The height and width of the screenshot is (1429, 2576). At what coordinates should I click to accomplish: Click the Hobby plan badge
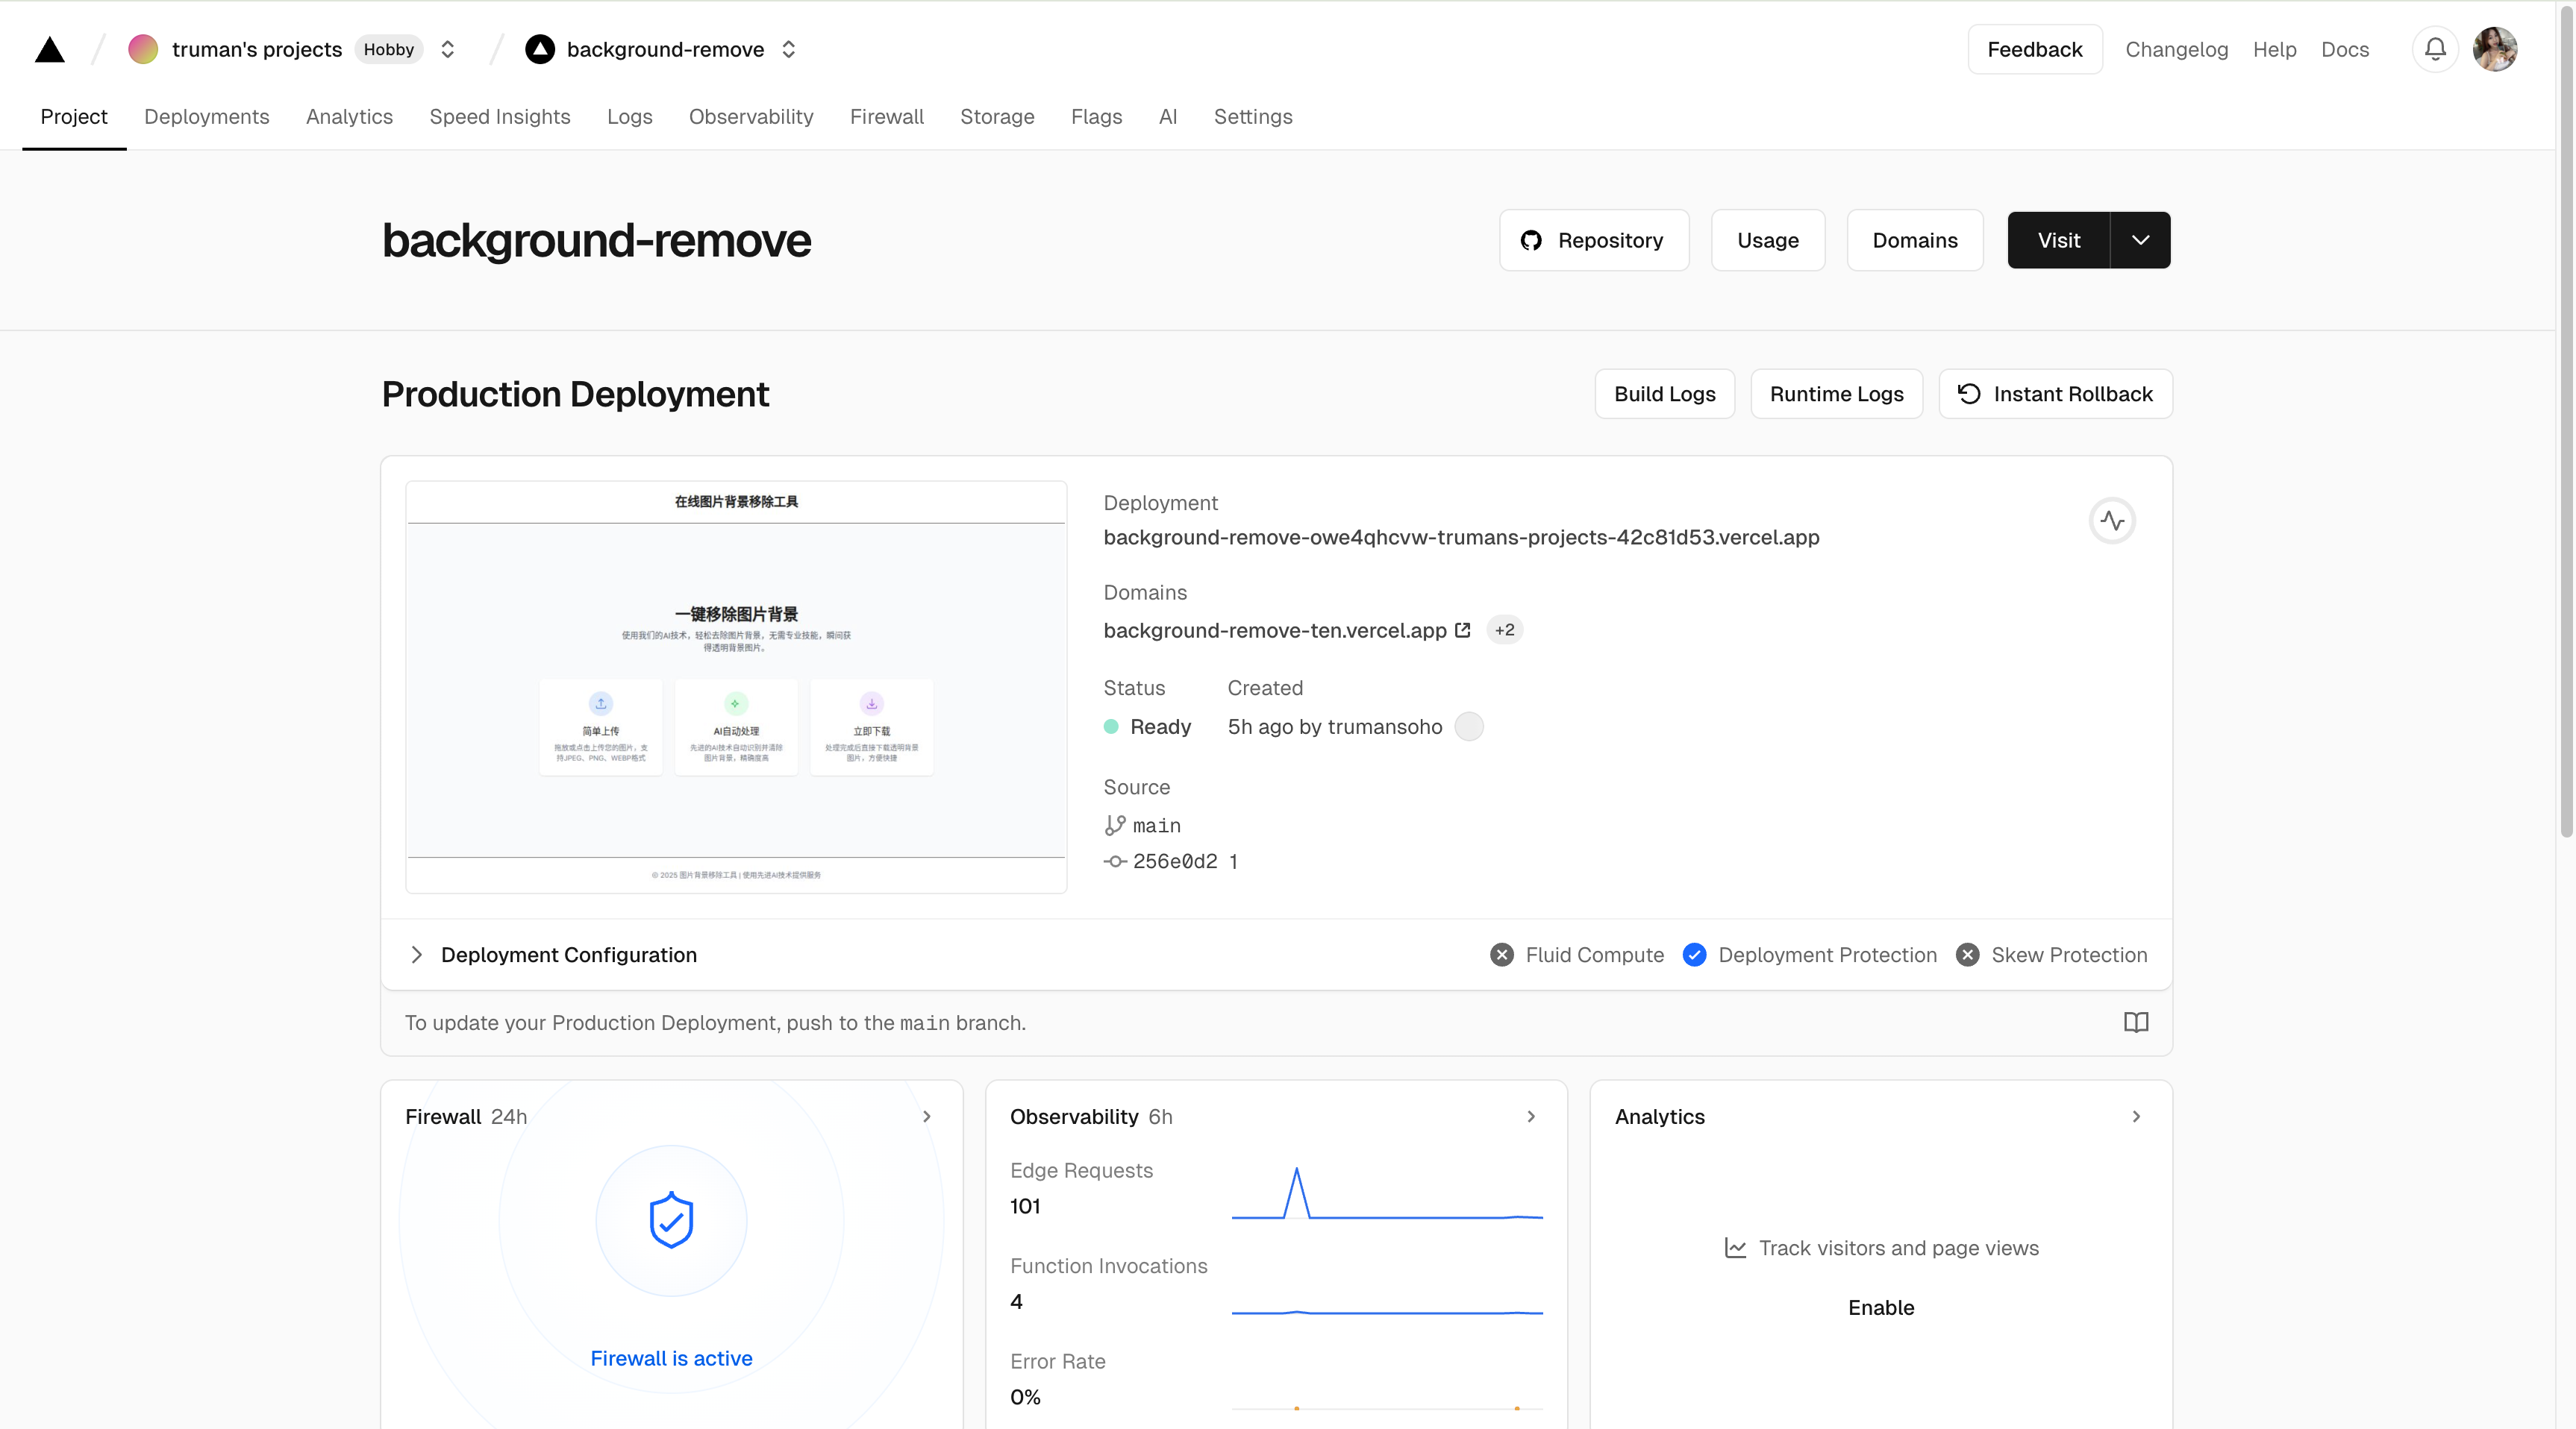tap(389, 49)
